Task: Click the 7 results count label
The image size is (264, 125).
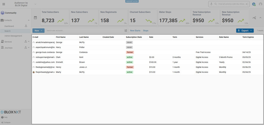Action: click(260, 31)
